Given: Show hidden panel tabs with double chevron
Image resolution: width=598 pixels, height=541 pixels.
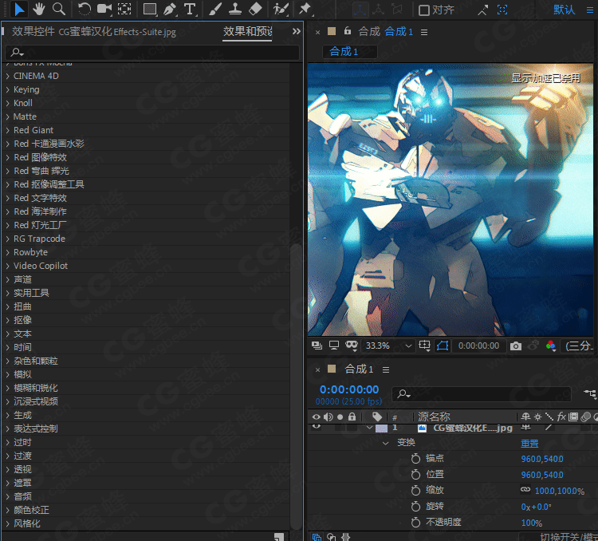Looking at the screenshot, I should 297,31.
